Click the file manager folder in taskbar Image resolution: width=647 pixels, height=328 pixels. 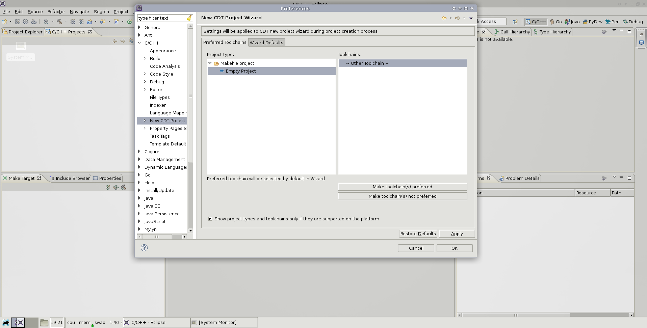[x=44, y=323]
